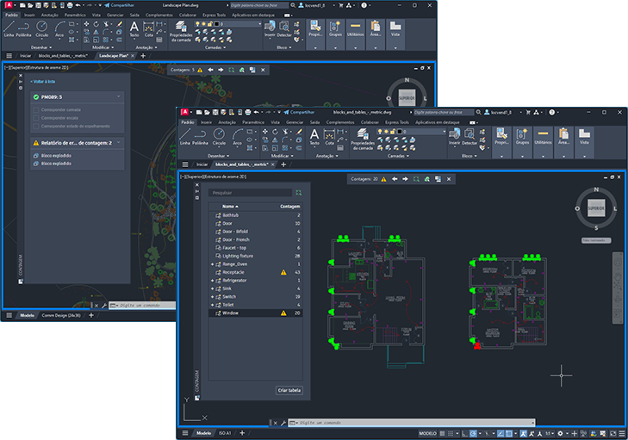Click the warning triangle in the Contagem: 20 toolbar
The image size is (628, 440).
coord(383,179)
